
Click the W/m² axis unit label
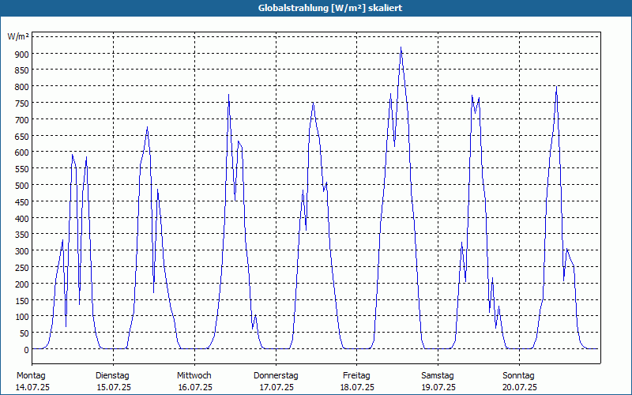tap(18, 37)
